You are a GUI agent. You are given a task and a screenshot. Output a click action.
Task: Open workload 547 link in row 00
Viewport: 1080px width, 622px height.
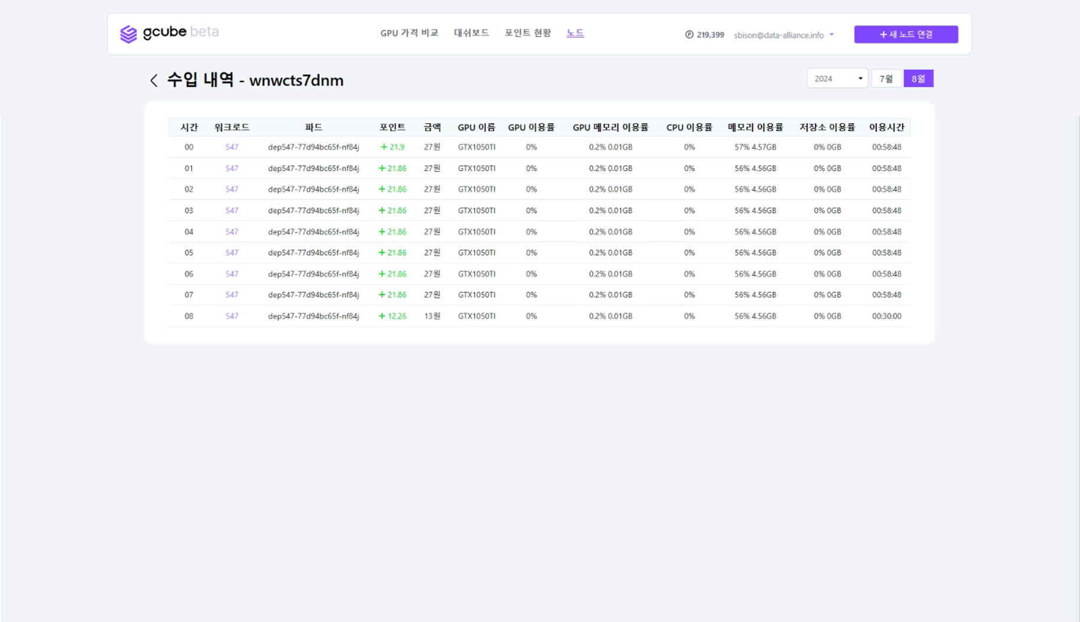[x=231, y=147]
